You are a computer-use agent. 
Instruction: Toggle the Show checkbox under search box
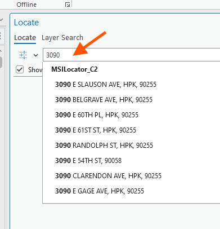click(20, 69)
